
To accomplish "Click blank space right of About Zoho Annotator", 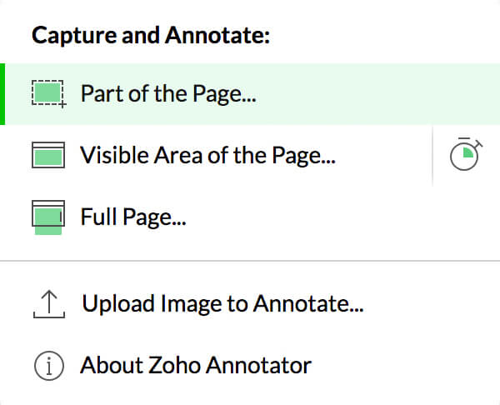I will click(405, 366).
